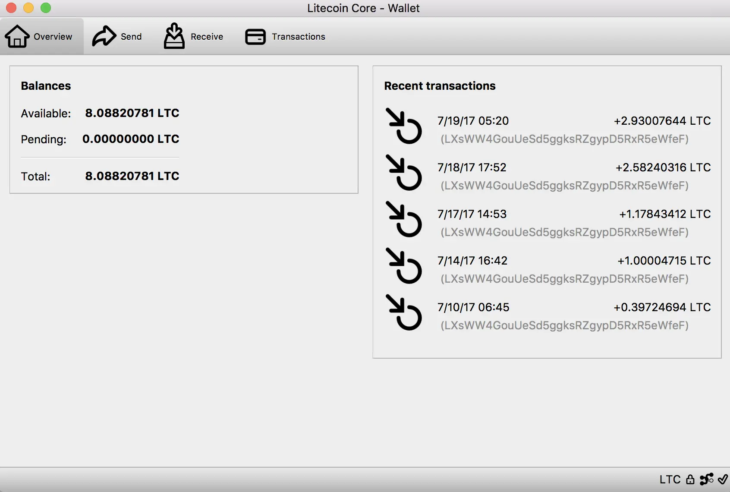
Task: Click the received icon for 7/17/17 transaction
Action: click(x=403, y=219)
